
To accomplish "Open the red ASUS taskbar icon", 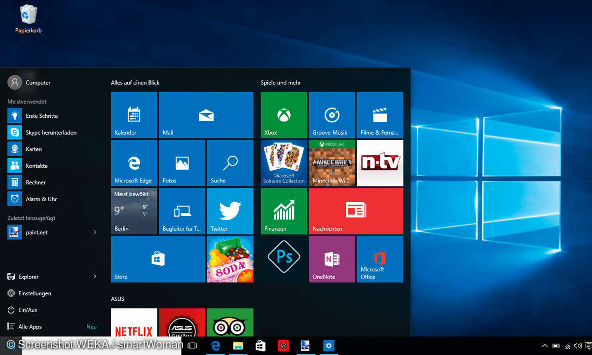I will click(283, 346).
